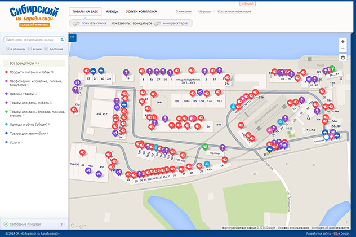Select Парфюмерия, косметика, гигиена category

click(x=35, y=83)
